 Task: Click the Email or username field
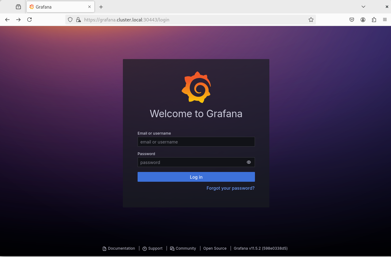(196, 142)
